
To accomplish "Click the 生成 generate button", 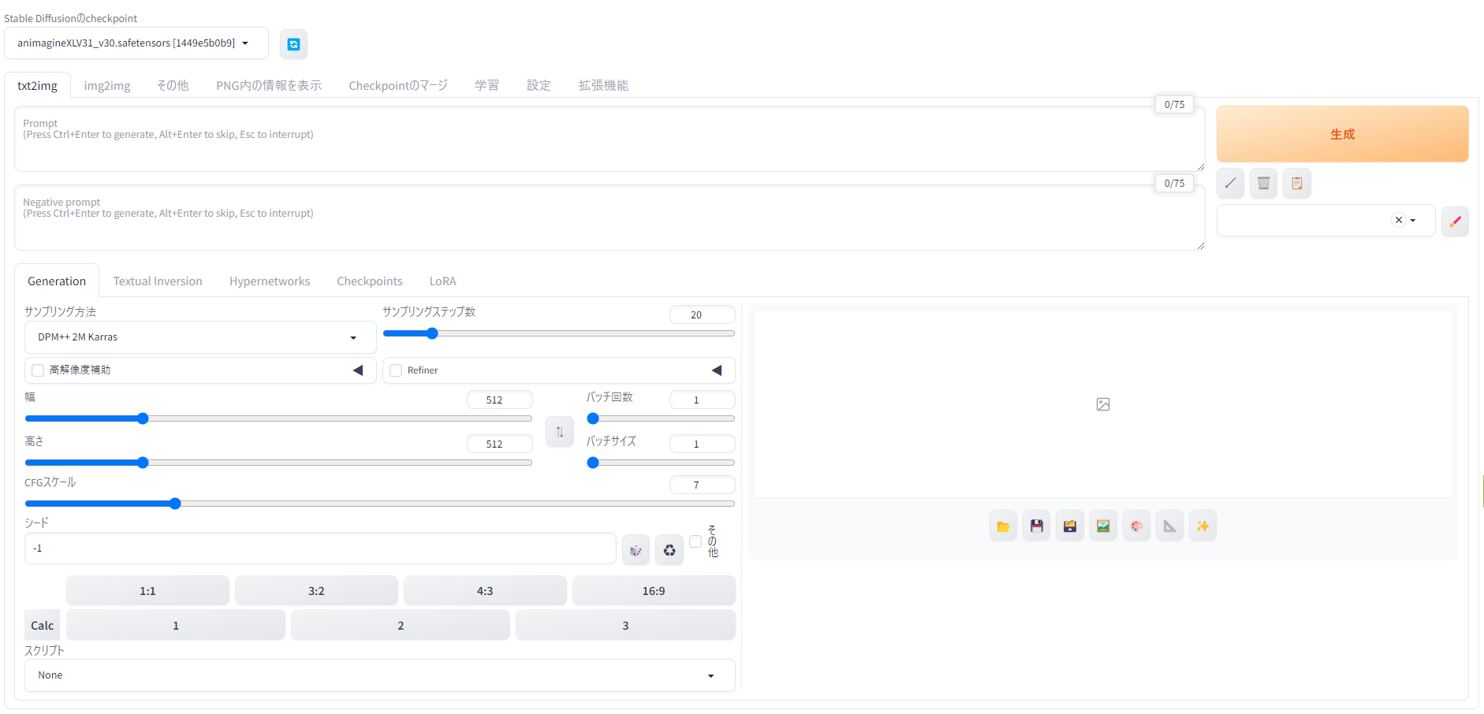I will (x=1342, y=134).
